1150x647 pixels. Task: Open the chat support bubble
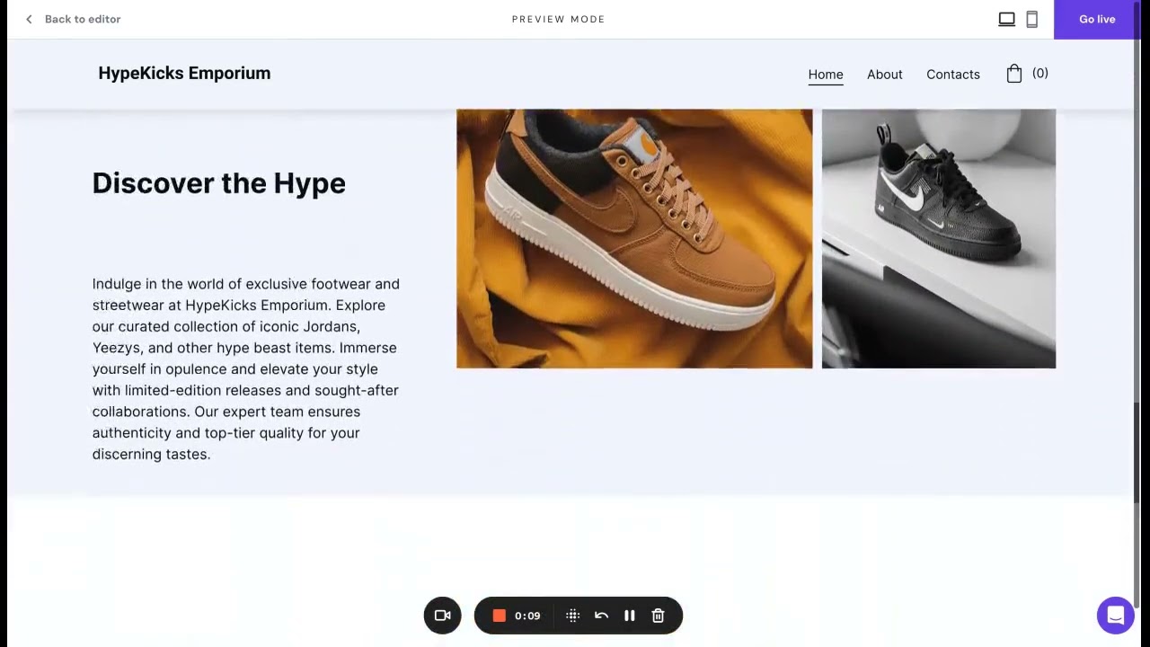(1115, 616)
